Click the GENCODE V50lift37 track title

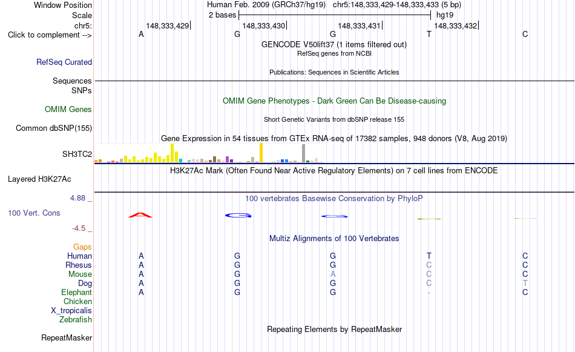coord(334,44)
